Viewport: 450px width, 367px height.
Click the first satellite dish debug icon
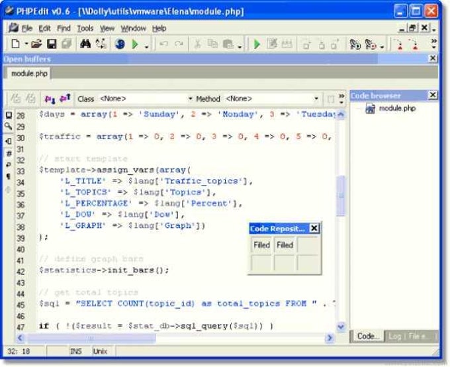355,44
